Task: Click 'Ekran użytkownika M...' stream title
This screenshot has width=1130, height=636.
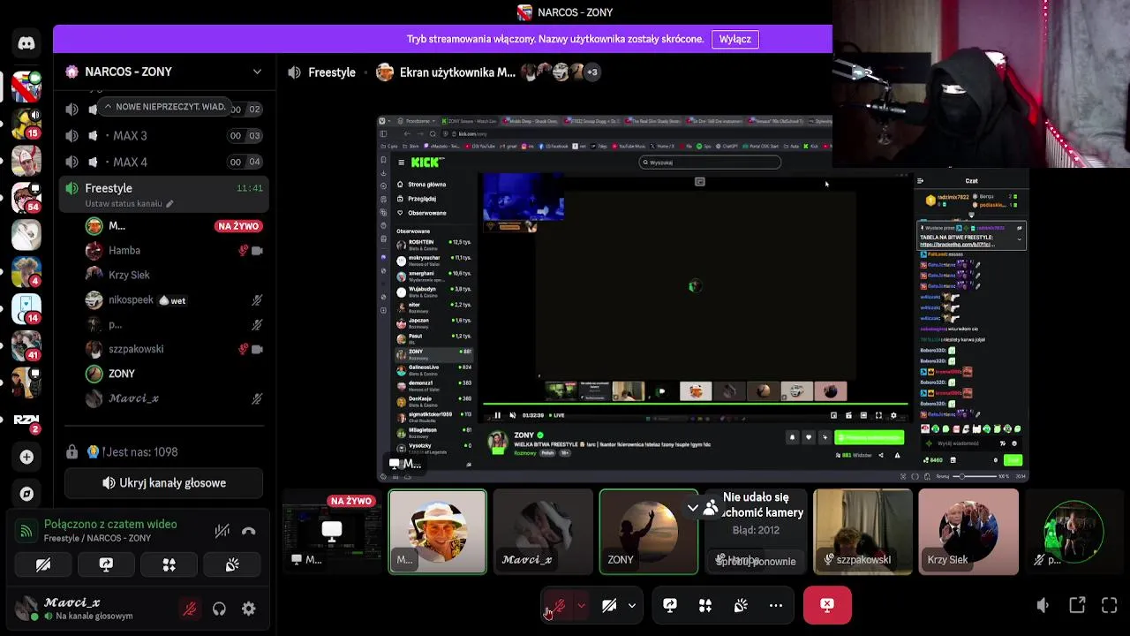Action: click(x=457, y=72)
